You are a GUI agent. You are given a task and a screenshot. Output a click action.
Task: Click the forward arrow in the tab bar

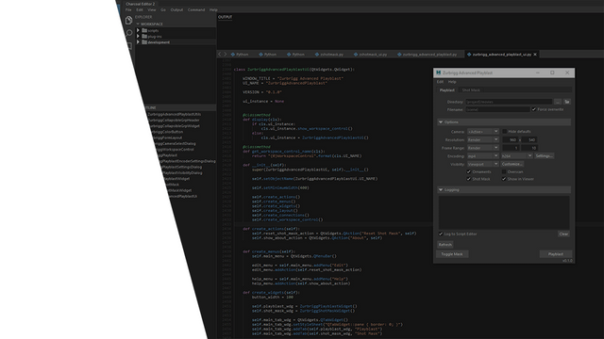(x=226, y=55)
